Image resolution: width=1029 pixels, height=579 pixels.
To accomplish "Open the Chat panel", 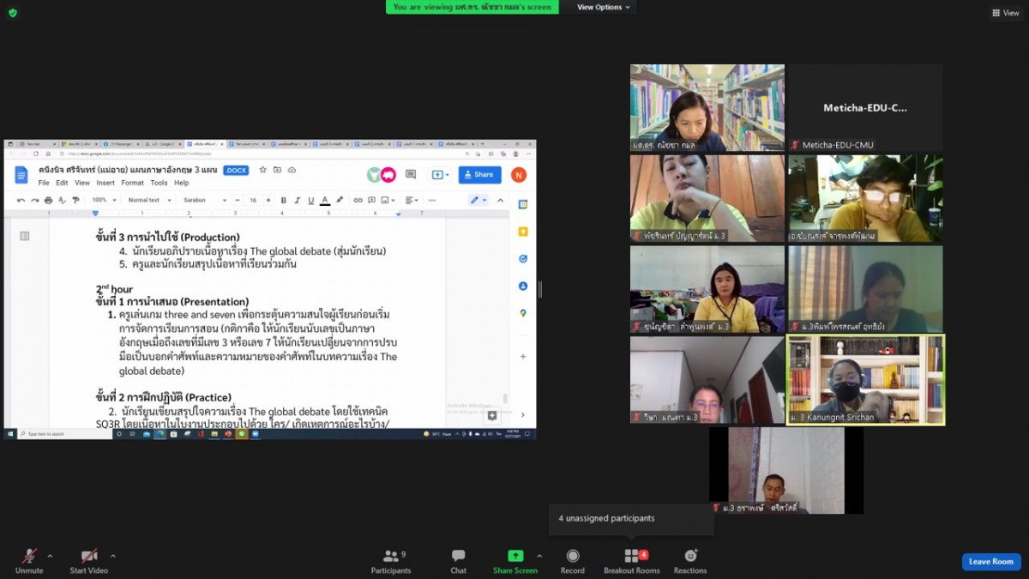I will tap(459, 561).
